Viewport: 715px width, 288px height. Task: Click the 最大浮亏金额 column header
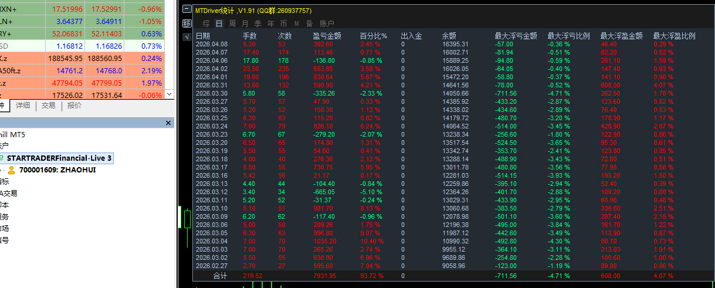click(x=516, y=36)
